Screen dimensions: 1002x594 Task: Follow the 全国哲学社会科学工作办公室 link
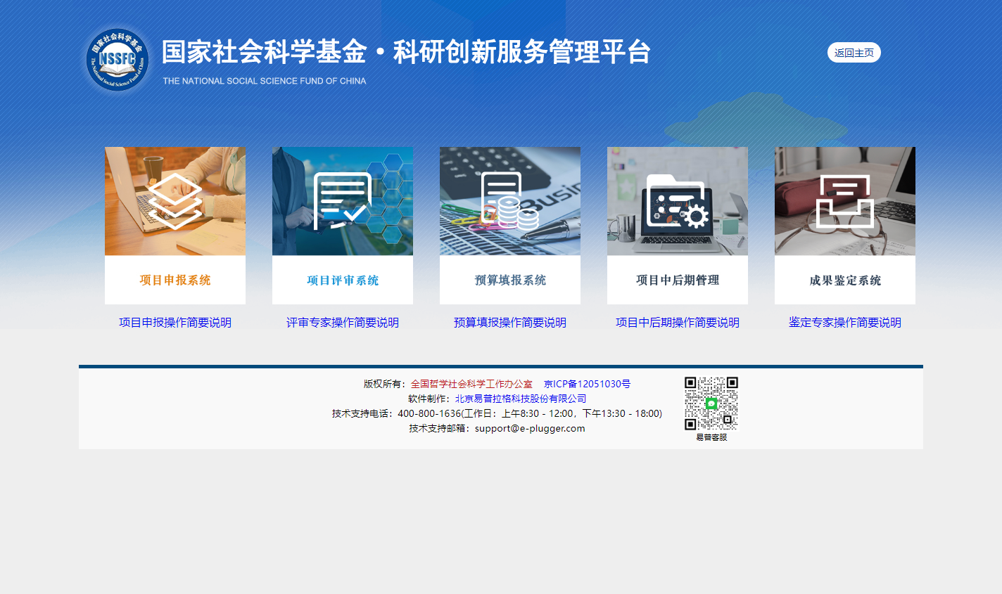(471, 384)
